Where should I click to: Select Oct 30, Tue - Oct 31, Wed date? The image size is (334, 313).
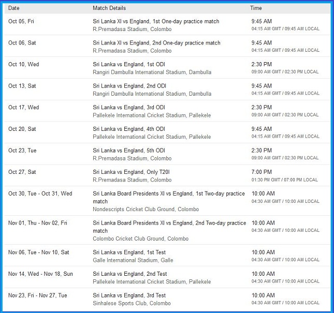coord(40,193)
